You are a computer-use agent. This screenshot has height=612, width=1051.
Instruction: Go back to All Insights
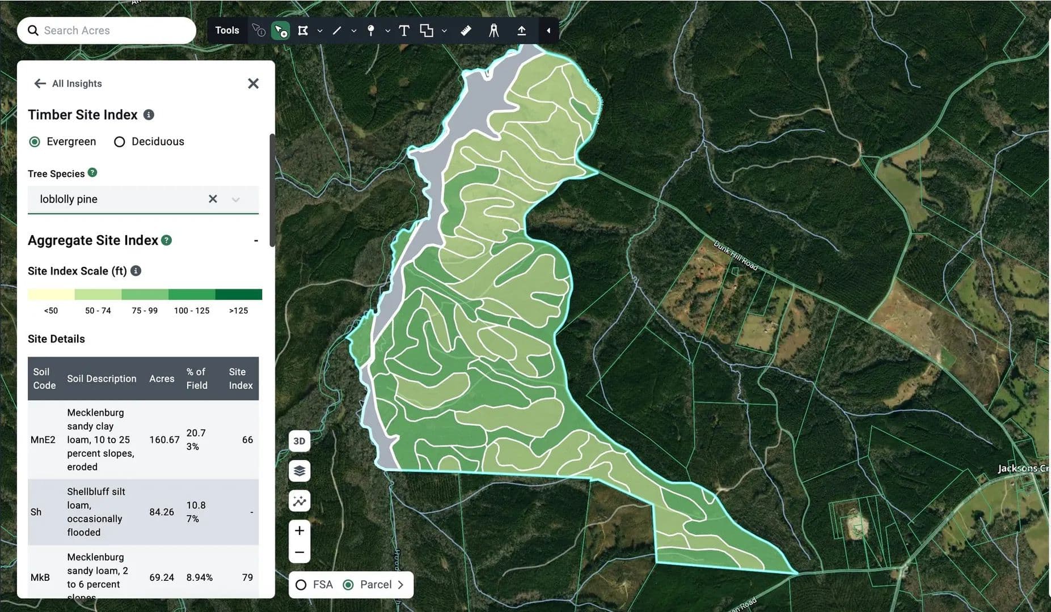[x=40, y=83]
